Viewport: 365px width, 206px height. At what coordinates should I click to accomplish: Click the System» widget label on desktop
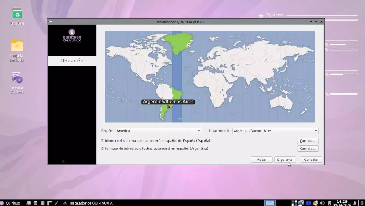coord(276,15)
